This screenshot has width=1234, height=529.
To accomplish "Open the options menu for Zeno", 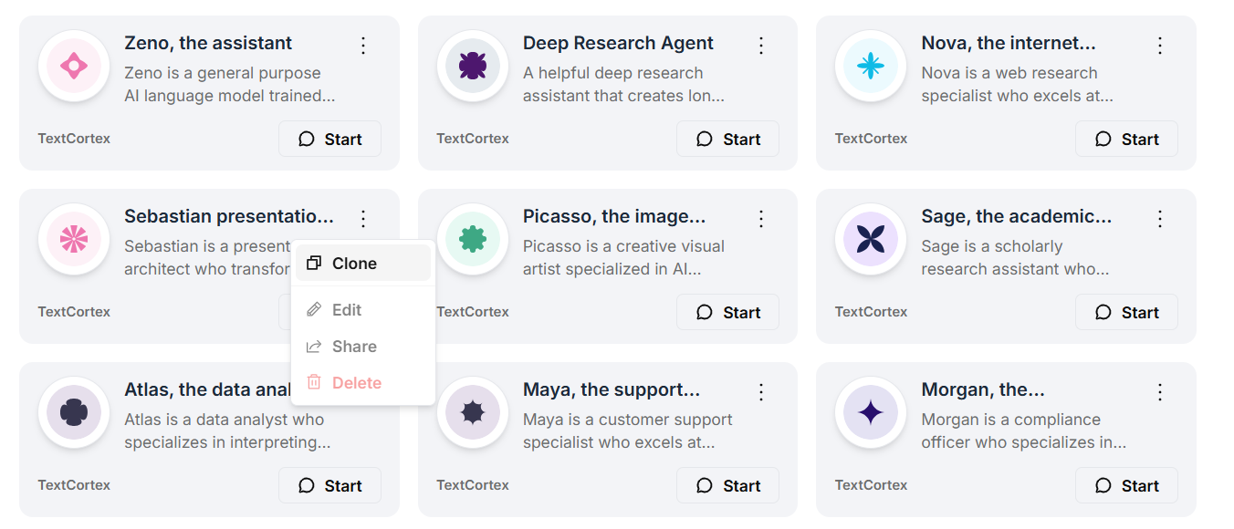I will [363, 45].
